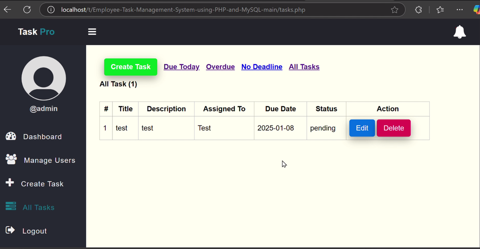Click the Logout arrow icon
This screenshot has width=480, height=249.
coord(10,230)
